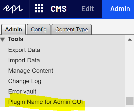
Task: View the Change Log
Action: (25, 81)
